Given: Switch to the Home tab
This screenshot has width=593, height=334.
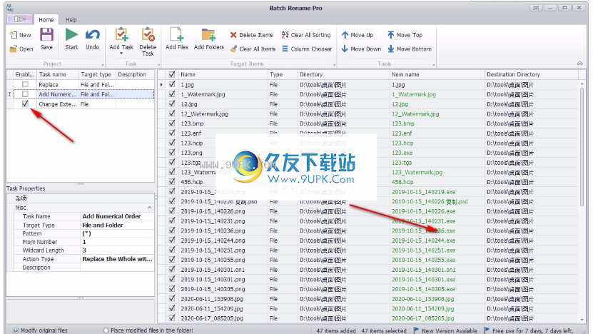Looking at the screenshot, I should pos(46,20).
